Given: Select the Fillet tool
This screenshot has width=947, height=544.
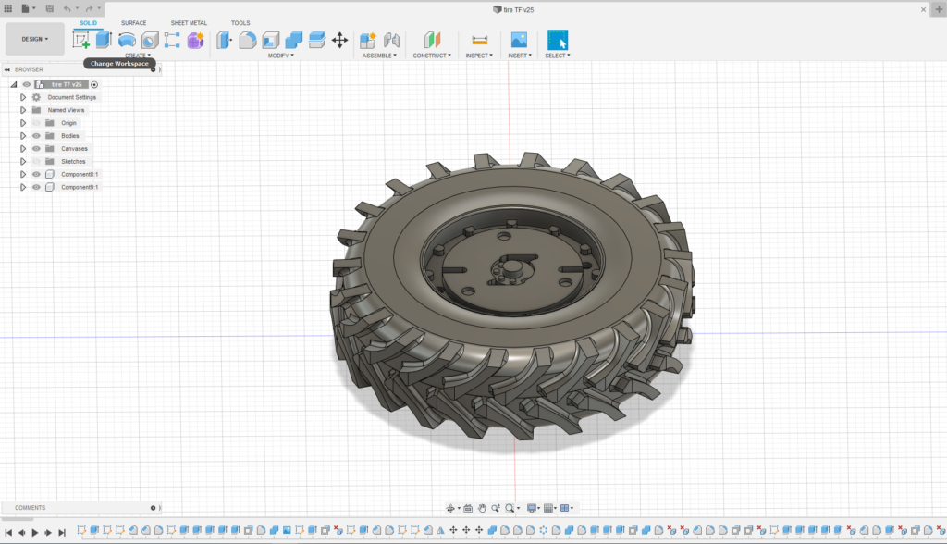Looking at the screenshot, I should pos(248,40).
